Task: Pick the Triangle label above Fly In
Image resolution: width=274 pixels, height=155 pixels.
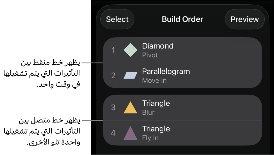Action: click(156, 129)
